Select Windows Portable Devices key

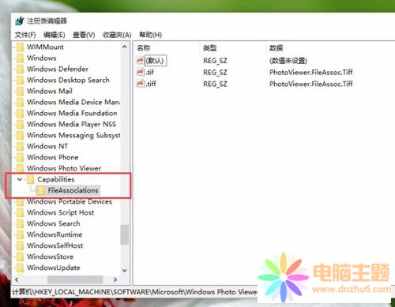click(70, 201)
